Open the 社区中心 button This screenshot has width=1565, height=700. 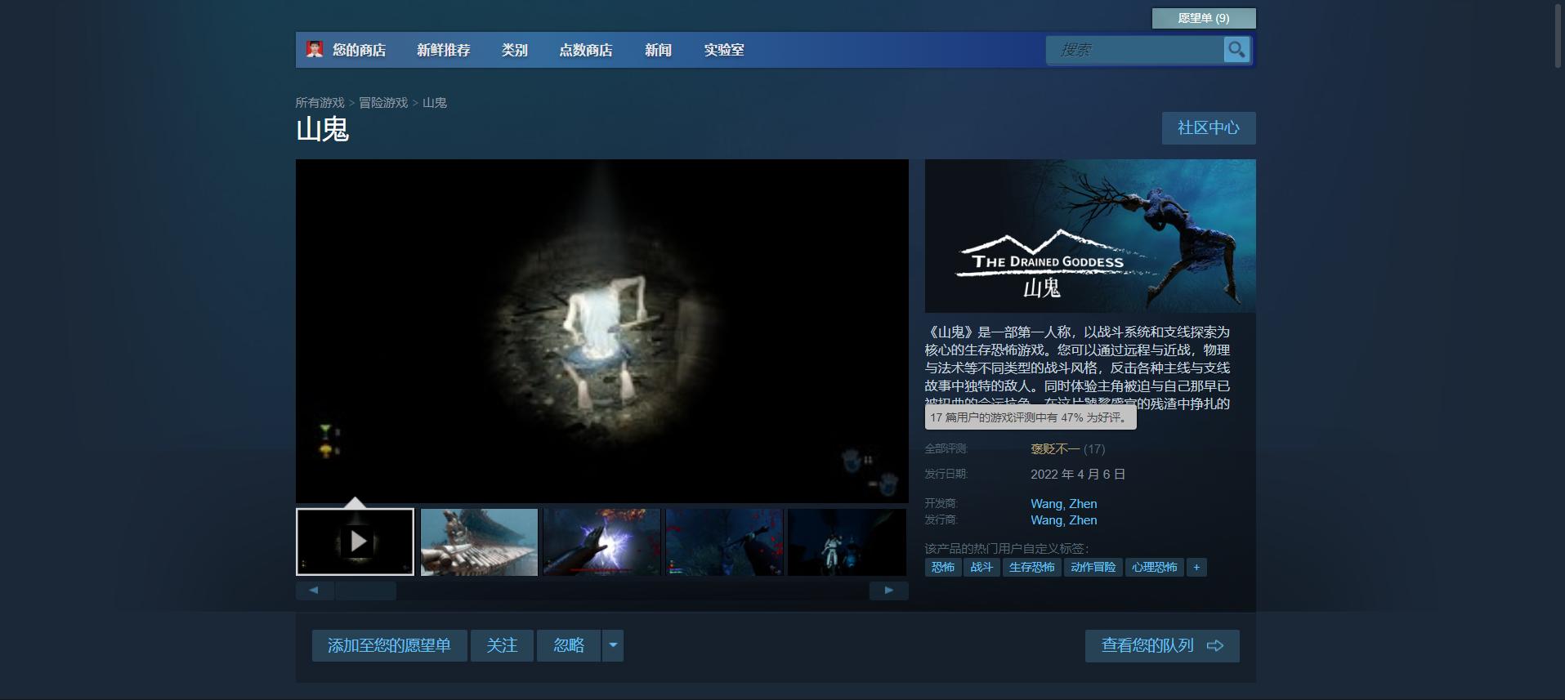(1209, 127)
